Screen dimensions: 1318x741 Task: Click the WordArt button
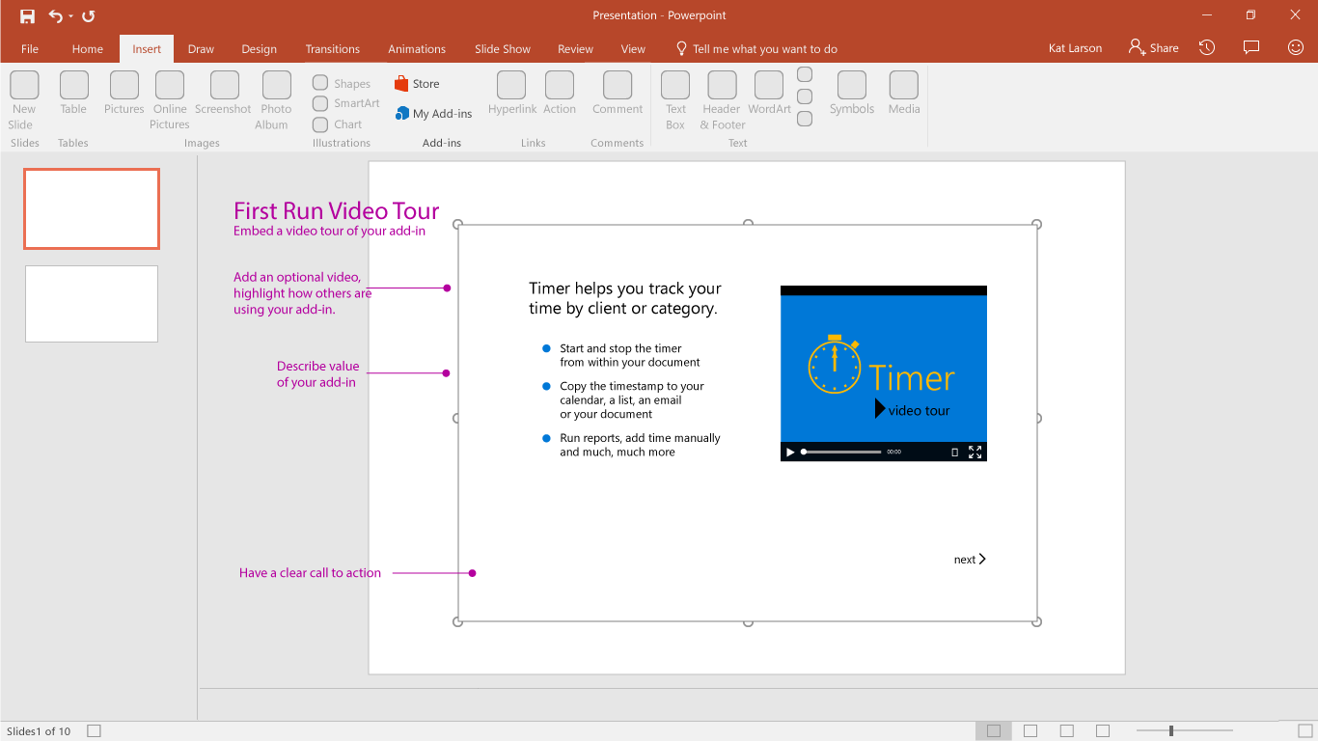point(769,94)
